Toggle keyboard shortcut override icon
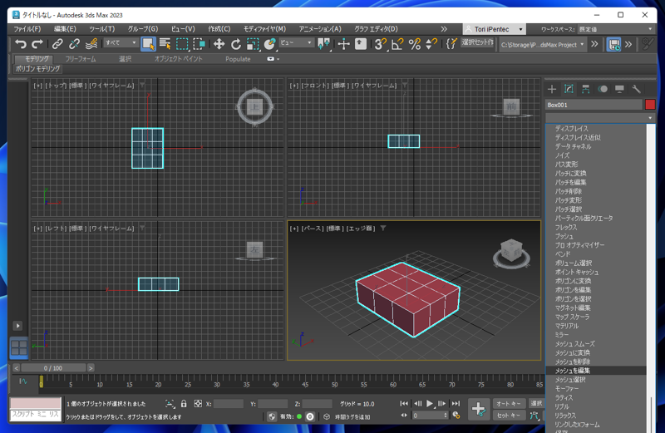This screenshot has width=665, height=433. coord(361,44)
